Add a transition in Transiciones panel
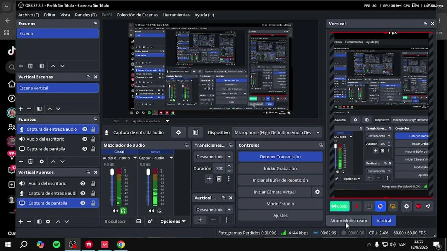 209,179
